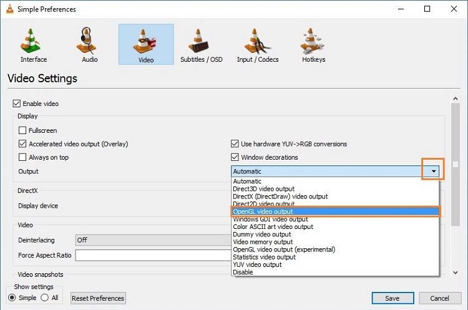Open the Interface preferences cone icon

[x=31, y=41]
